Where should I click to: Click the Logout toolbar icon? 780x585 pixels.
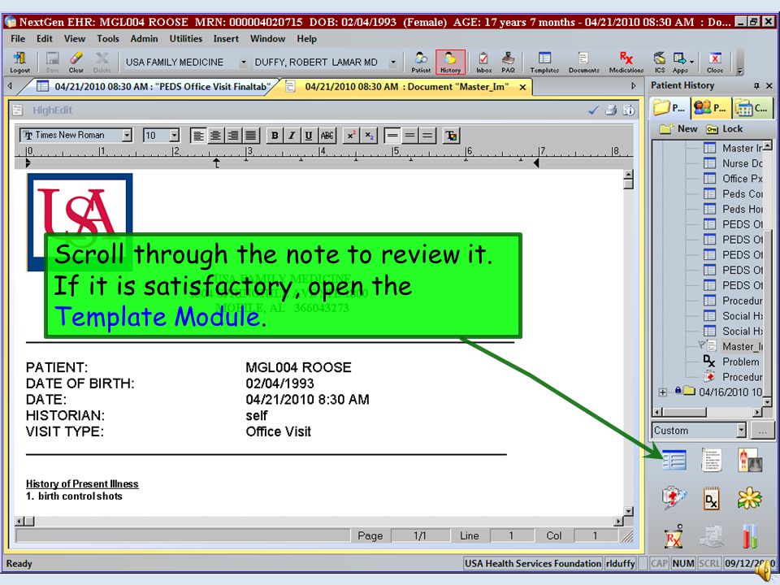19,63
